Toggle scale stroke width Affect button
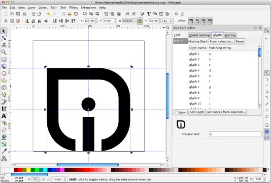 pyautogui.click(x=191, y=21)
